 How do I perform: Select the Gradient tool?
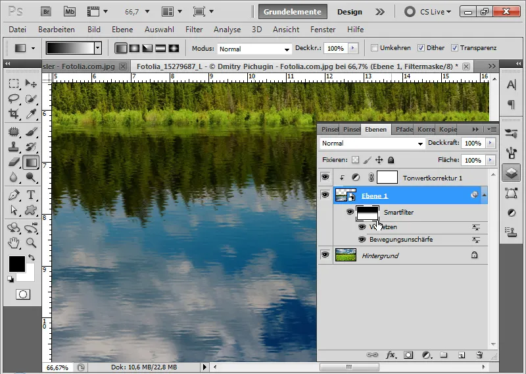click(31, 162)
